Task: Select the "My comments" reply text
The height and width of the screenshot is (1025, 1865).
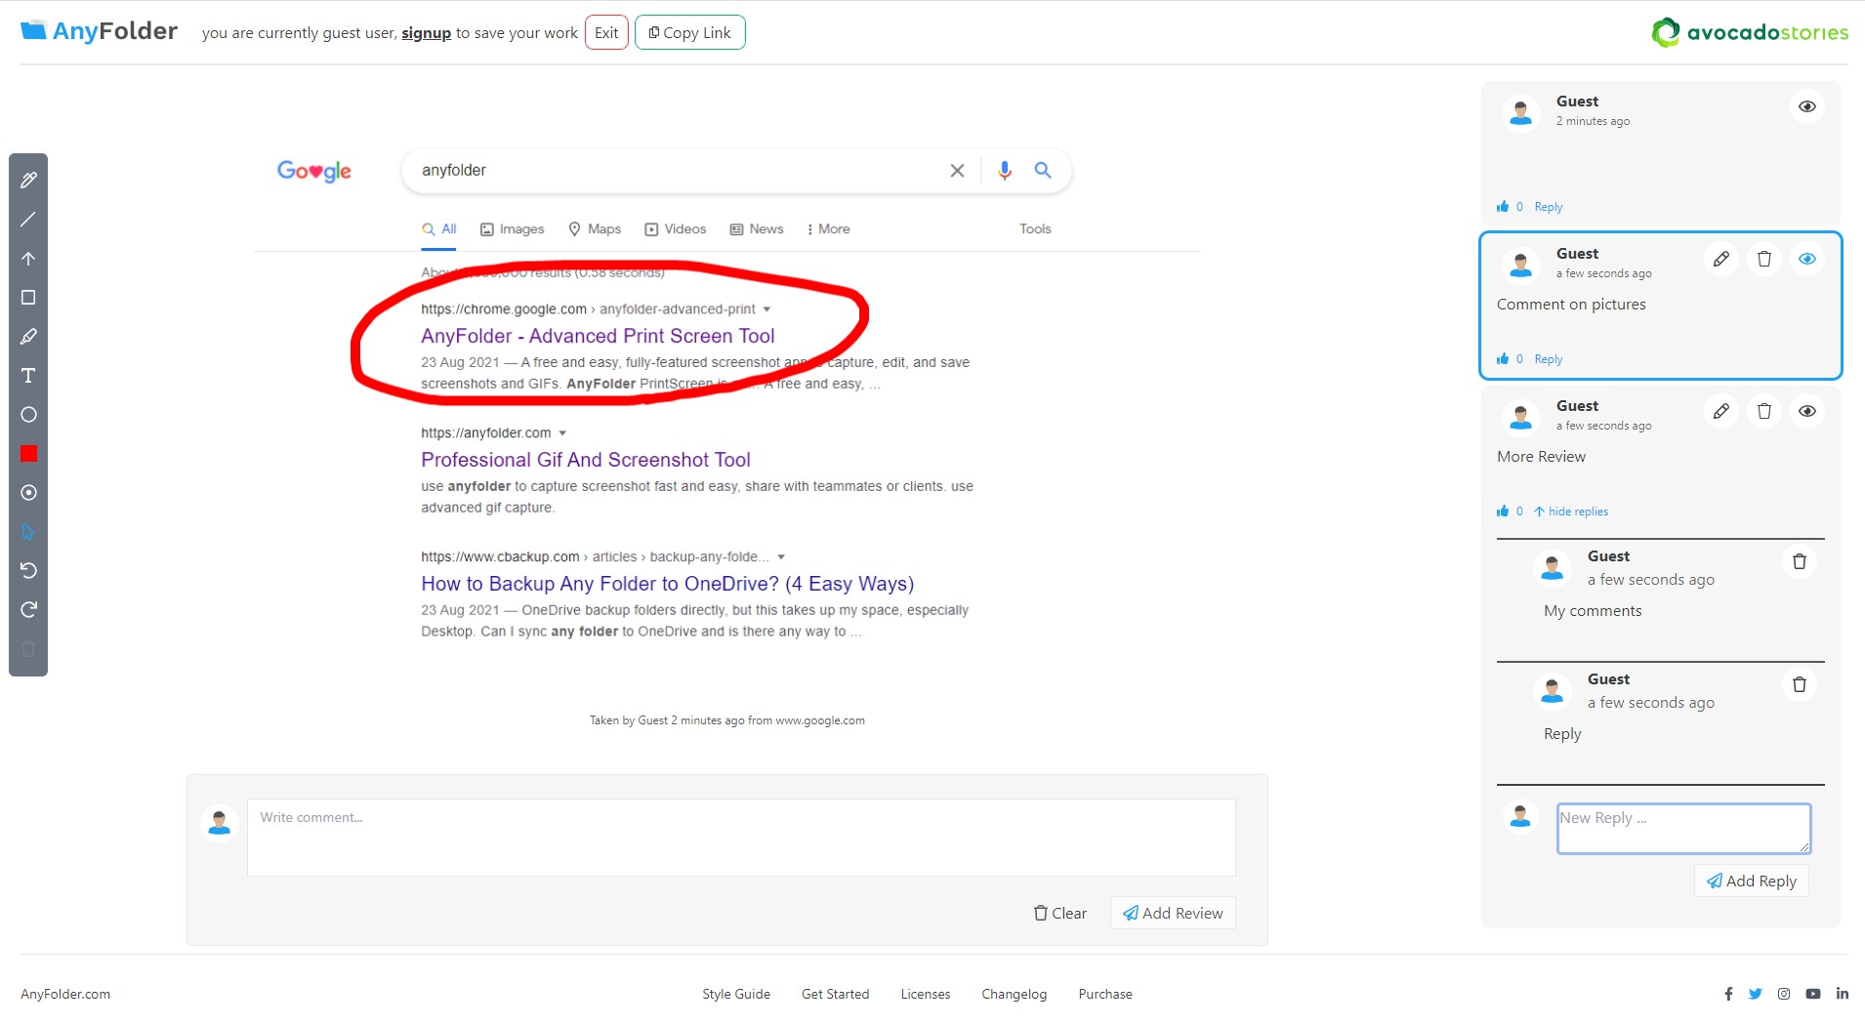Action: (x=1593, y=611)
